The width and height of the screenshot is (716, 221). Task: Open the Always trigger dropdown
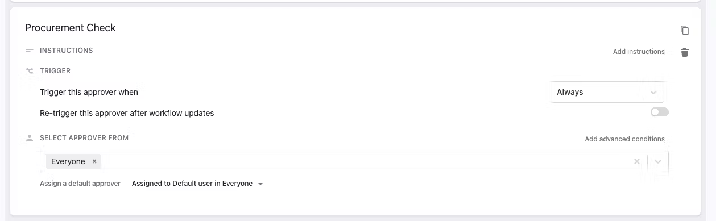(x=607, y=92)
